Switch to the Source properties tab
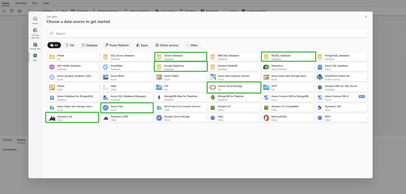Screen dimensions: 406x194 (21, 140)
